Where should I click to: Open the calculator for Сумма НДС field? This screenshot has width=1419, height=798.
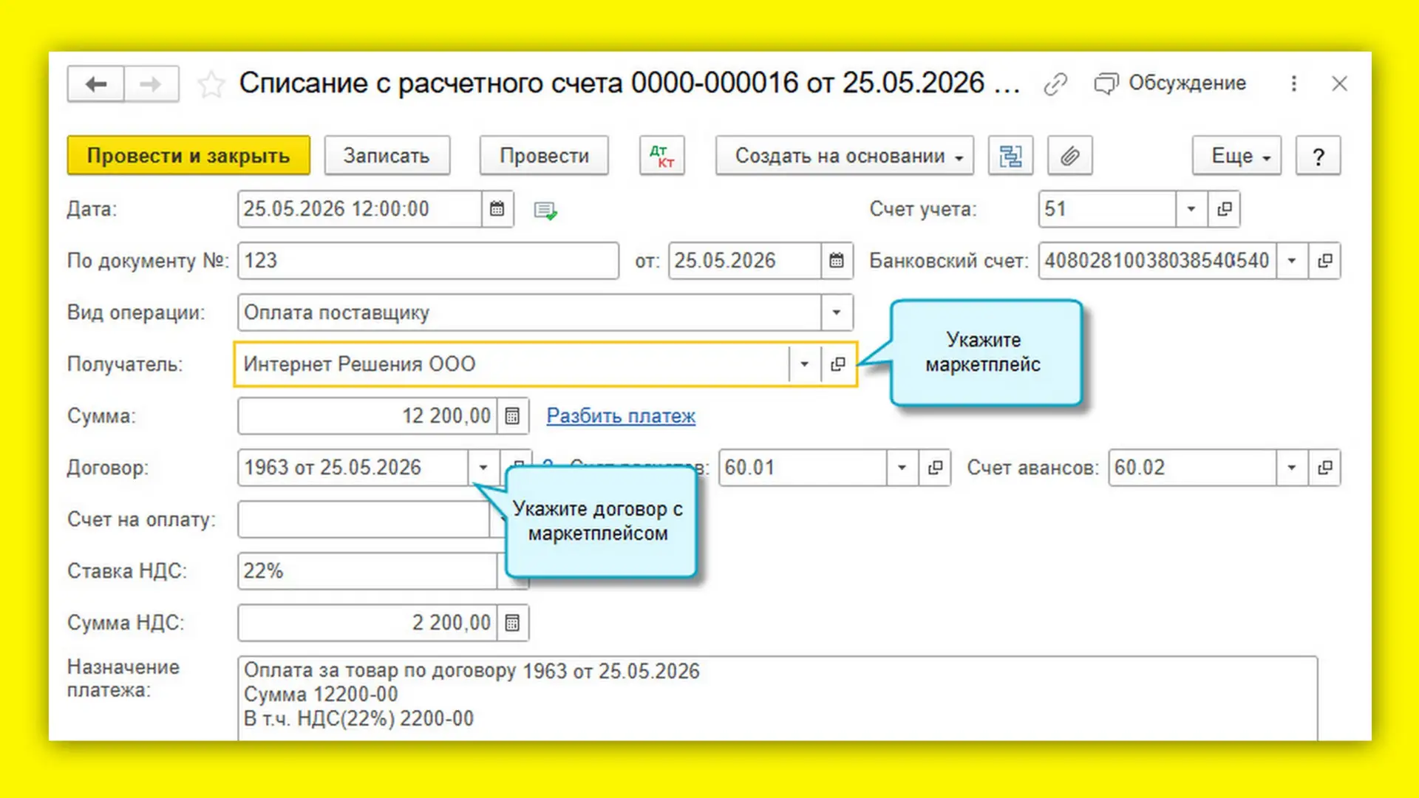pyautogui.click(x=512, y=623)
